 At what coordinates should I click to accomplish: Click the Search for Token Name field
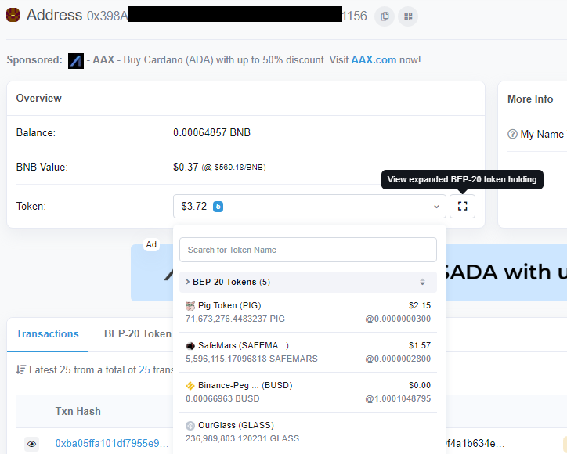(308, 250)
